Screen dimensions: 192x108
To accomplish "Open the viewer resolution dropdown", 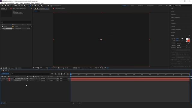I will [x=68, y=68].
